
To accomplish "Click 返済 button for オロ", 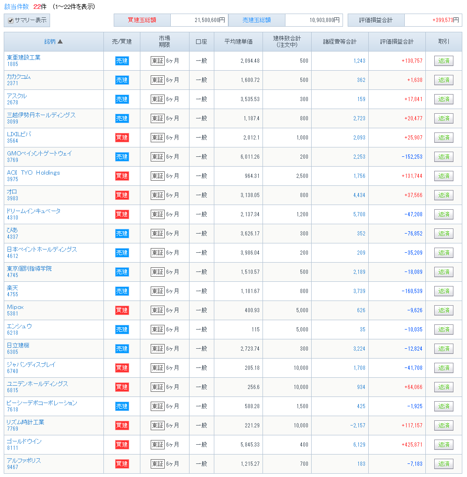I will click(x=444, y=195).
